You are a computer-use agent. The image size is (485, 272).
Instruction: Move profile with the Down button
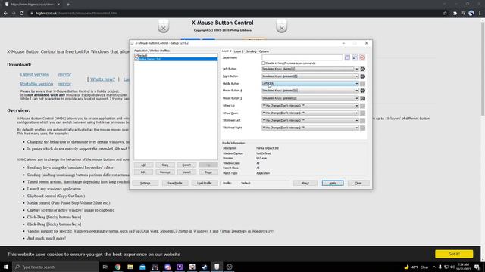point(208,172)
